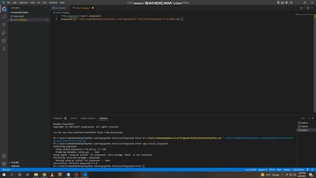Open notifications bell in status bar
316x178 pixels.
[x=313, y=170]
